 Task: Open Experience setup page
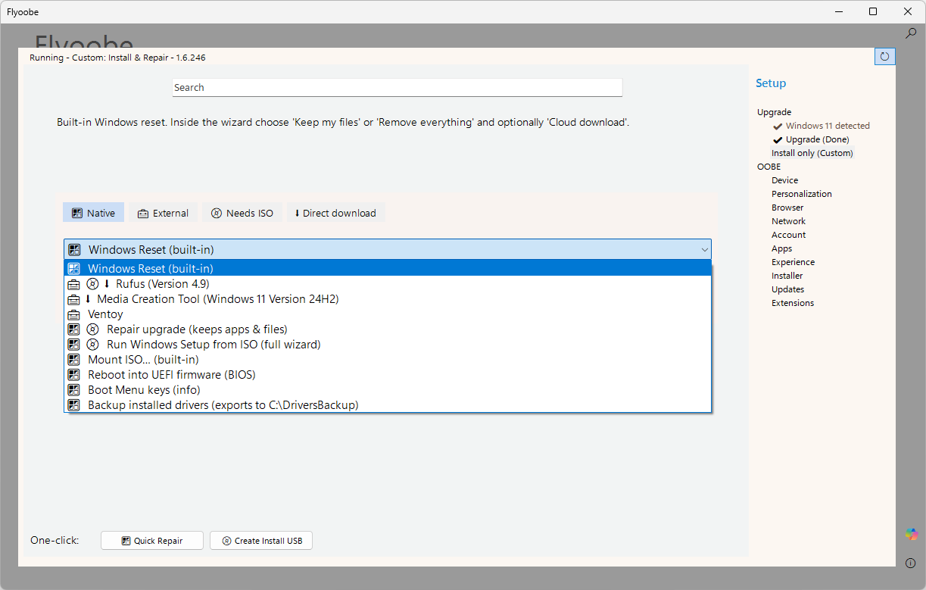[x=793, y=262]
